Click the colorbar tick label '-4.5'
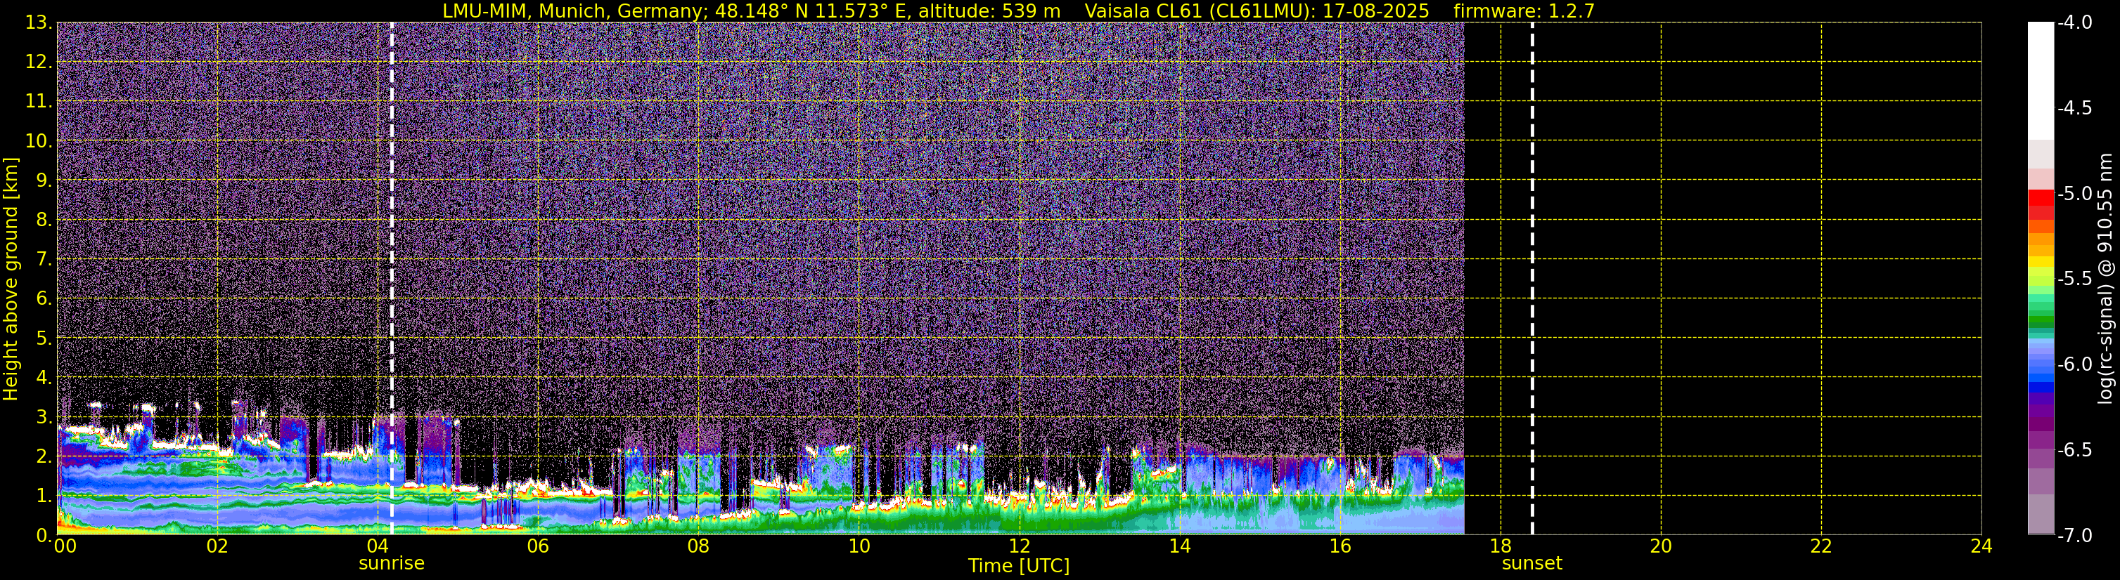Screen dimensions: 2120x580 [x=2075, y=108]
